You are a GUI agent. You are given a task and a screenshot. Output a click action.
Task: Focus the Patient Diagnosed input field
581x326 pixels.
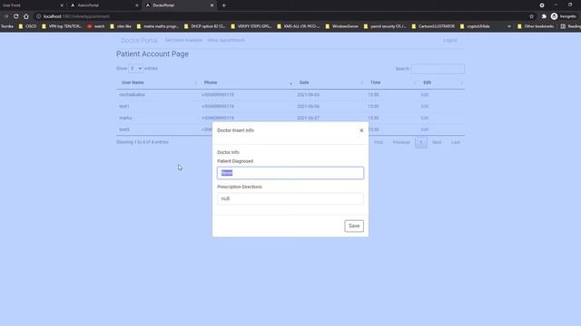point(290,173)
